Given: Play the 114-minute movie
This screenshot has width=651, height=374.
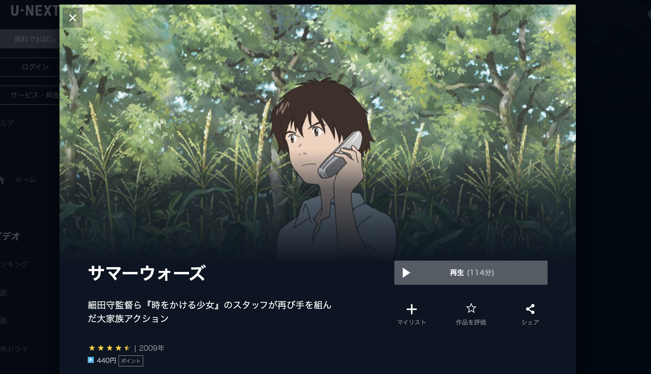Looking at the screenshot, I should (x=471, y=272).
